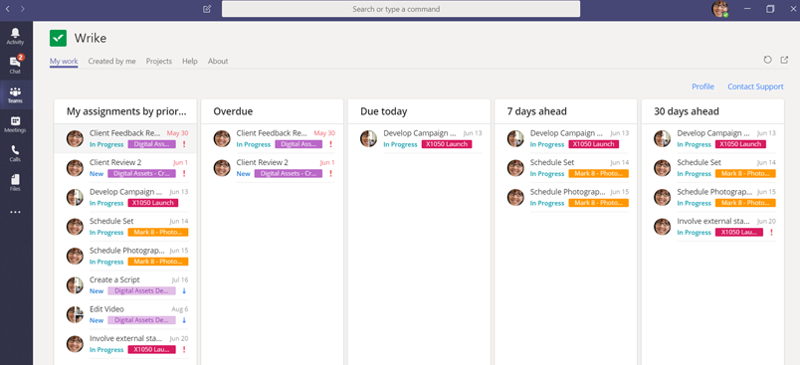This screenshot has height=365, width=800.
Task: Click the purple Digital Assets tag under Overdue Client Review 2
Action: 289,174
